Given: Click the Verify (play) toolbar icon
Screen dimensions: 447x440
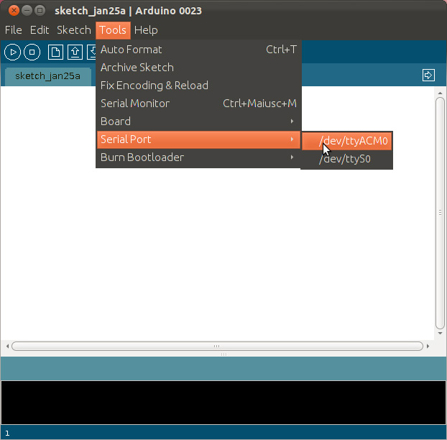Looking at the screenshot, I should (13, 52).
